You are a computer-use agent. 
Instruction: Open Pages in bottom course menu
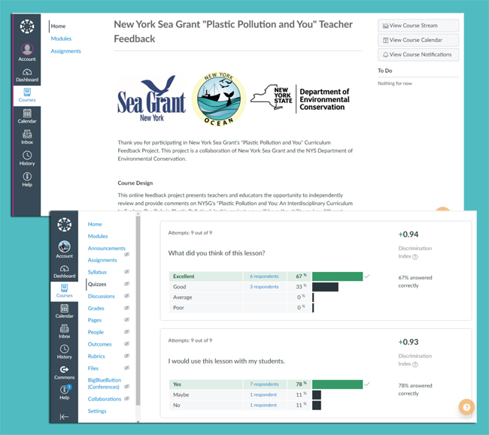(95, 320)
